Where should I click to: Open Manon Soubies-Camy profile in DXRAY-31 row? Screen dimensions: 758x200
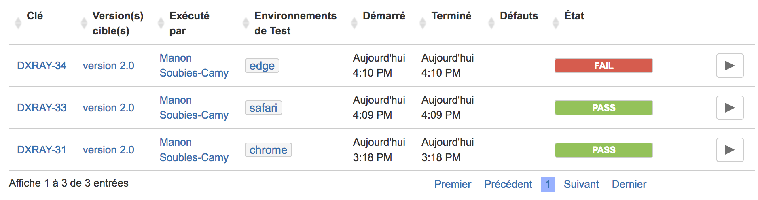[194, 150]
